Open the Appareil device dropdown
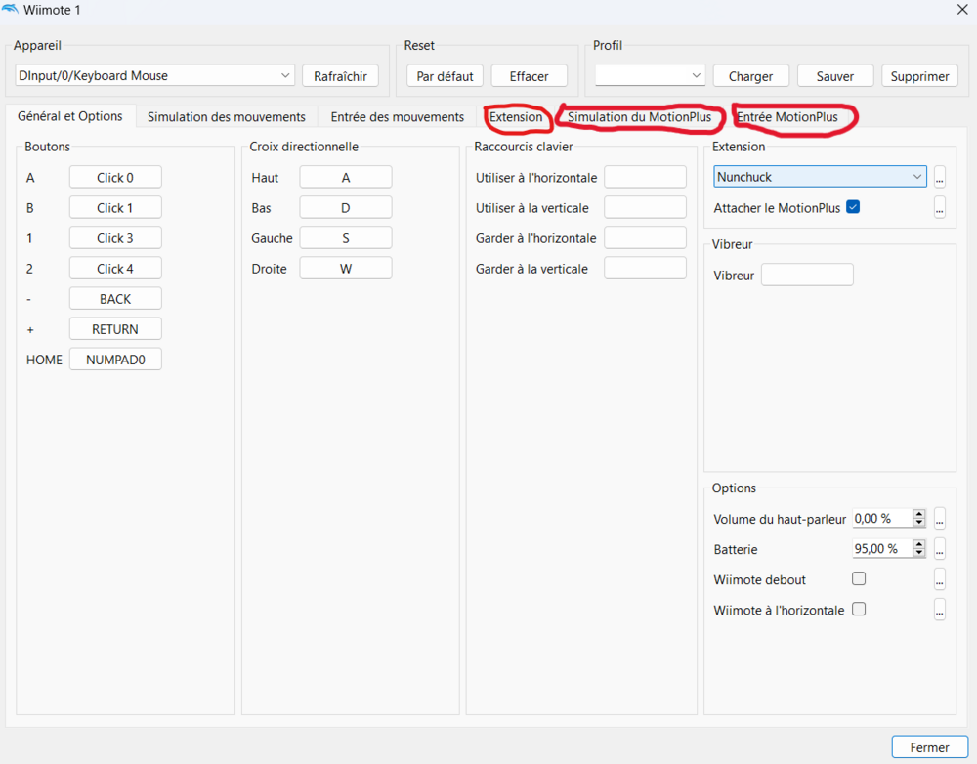The height and width of the screenshot is (764, 977). [154, 75]
